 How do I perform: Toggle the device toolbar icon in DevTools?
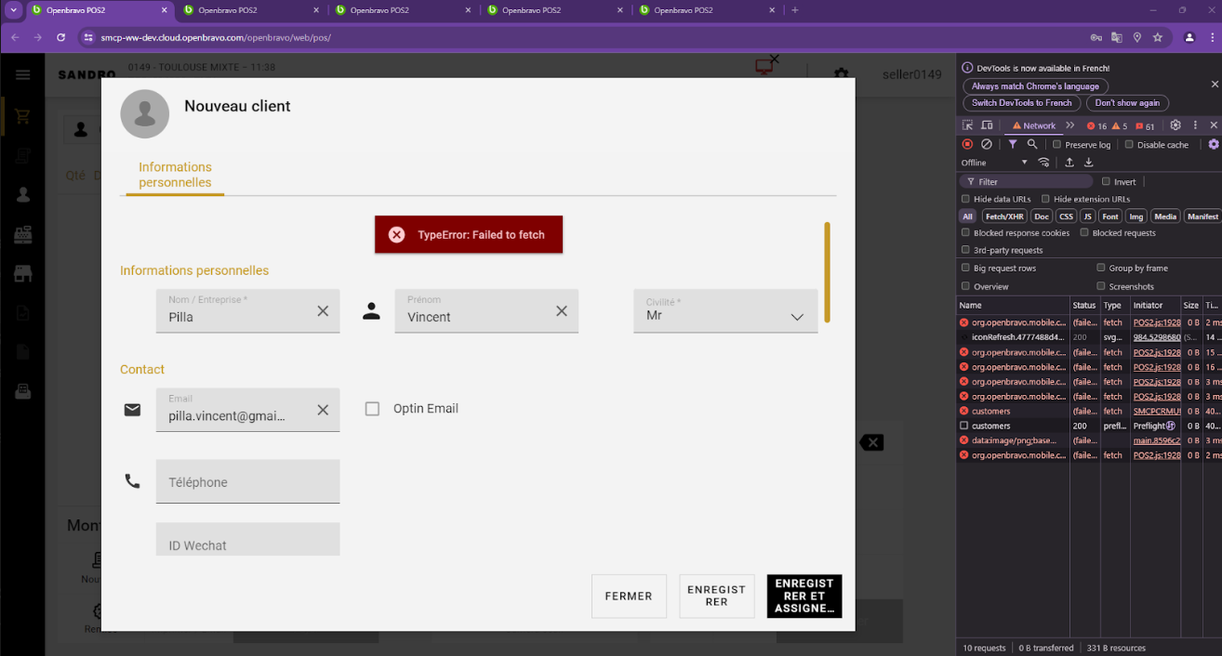pyautogui.click(x=985, y=125)
